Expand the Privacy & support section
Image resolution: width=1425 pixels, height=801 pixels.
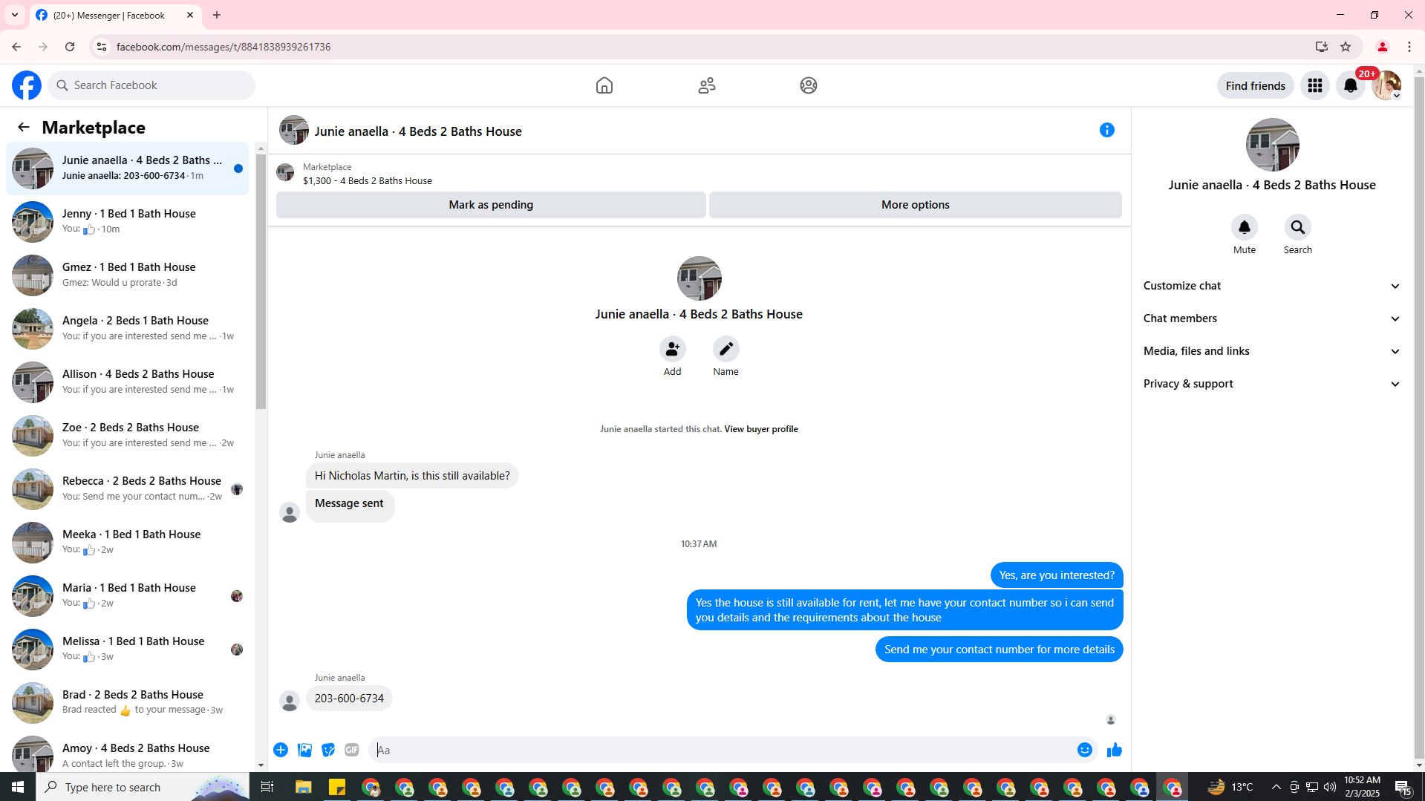1272,384
